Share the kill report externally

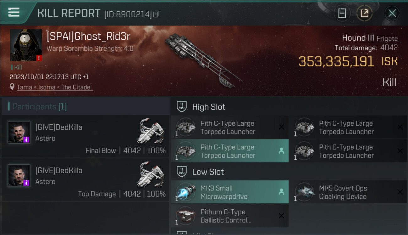364,13
